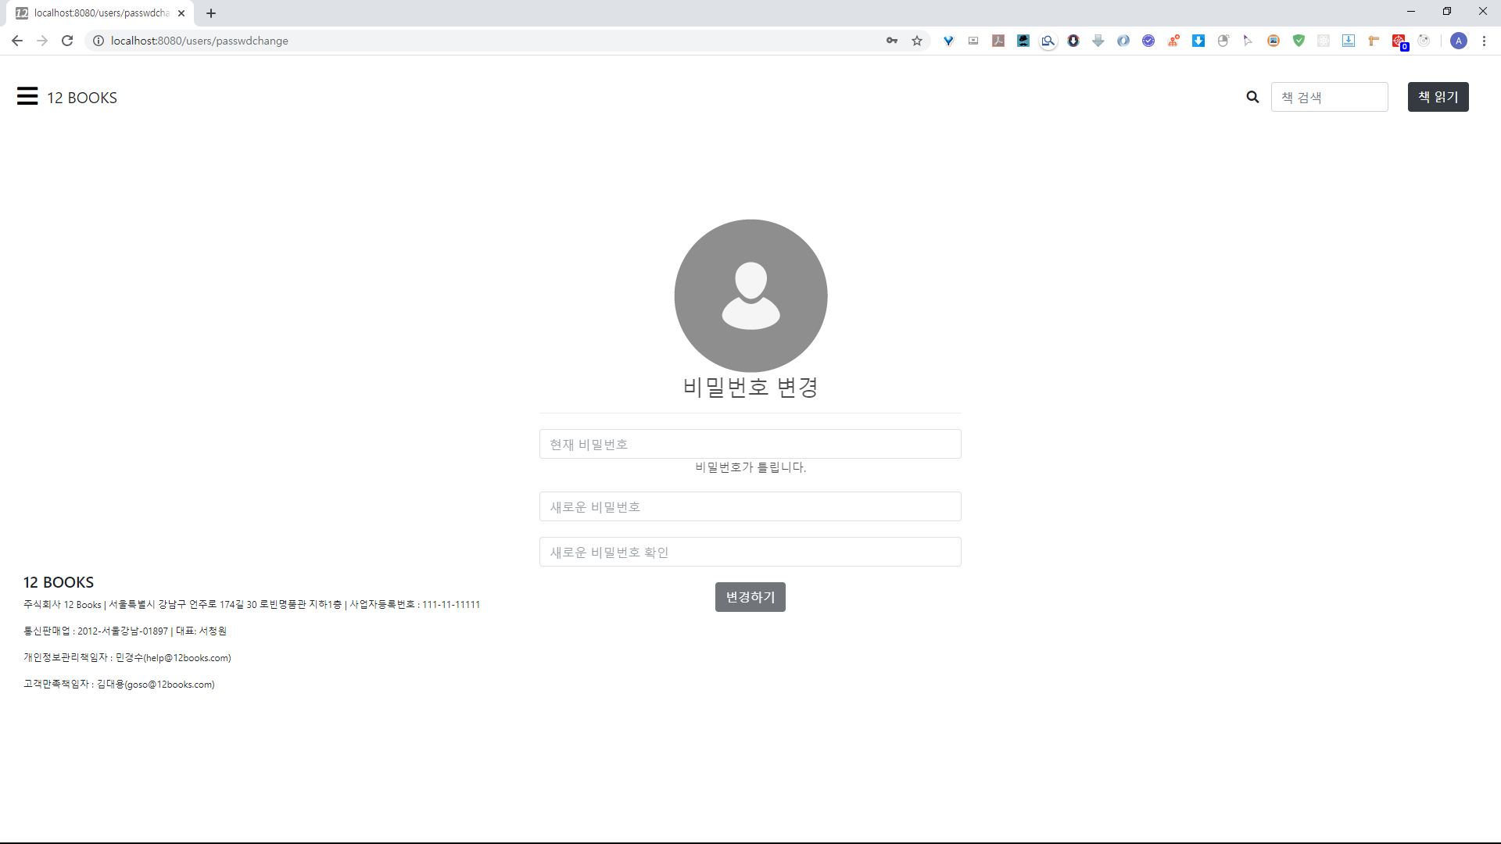Go back using the browser back arrow
Image resolution: width=1501 pixels, height=844 pixels.
click(x=17, y=41)
